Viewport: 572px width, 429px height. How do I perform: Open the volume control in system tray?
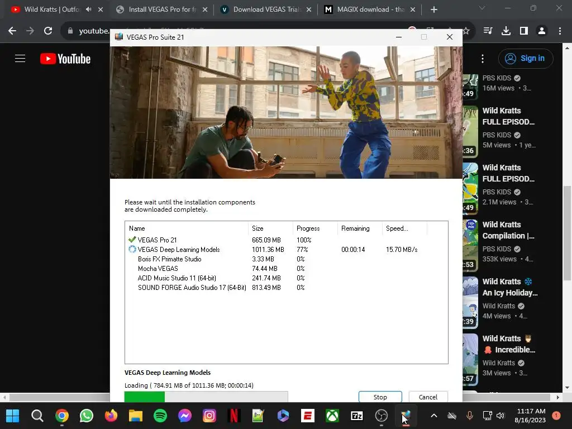pos(500,416)
